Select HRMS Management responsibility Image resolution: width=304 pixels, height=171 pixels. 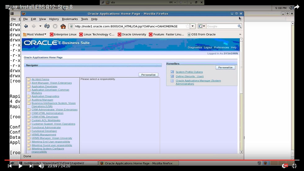coord(44,135)
